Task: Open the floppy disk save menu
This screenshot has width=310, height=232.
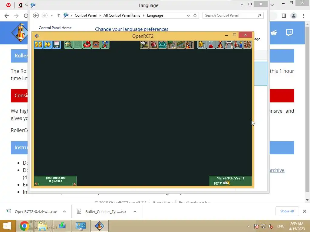Action: click(57, 45)
